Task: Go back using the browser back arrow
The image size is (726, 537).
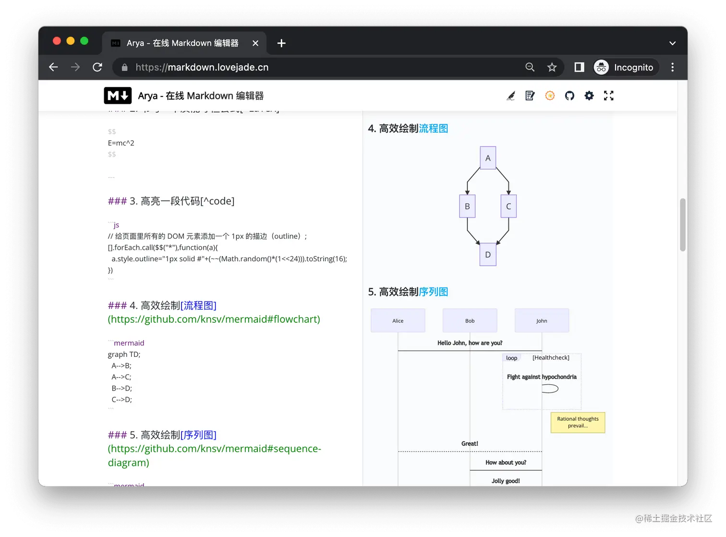Action: (53, 67)
